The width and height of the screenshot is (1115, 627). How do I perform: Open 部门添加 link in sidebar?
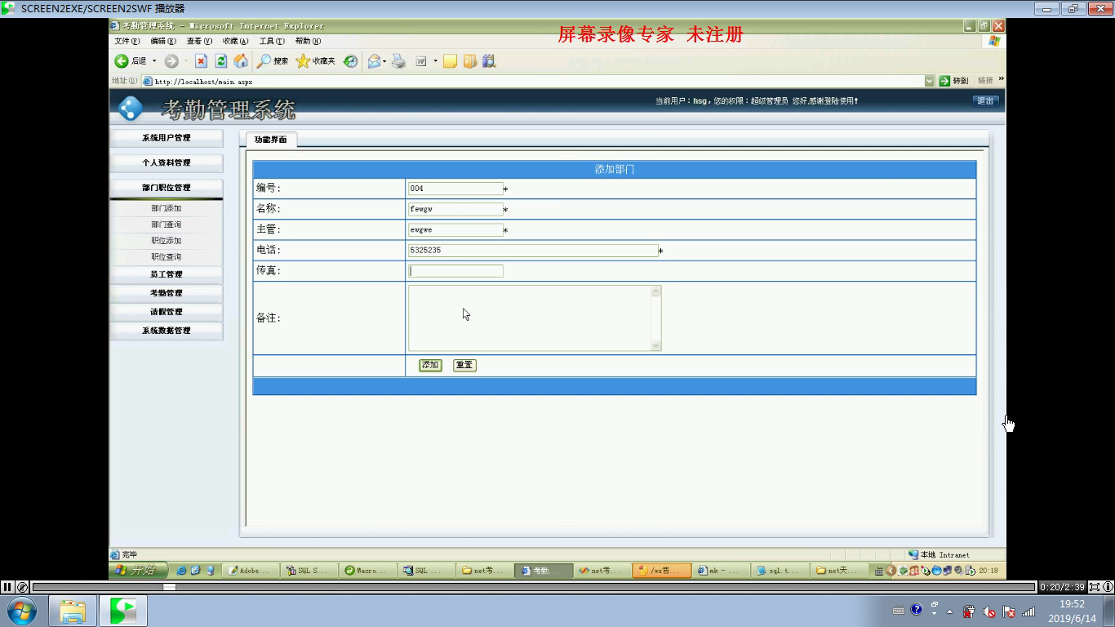click(x=167, y=208)
